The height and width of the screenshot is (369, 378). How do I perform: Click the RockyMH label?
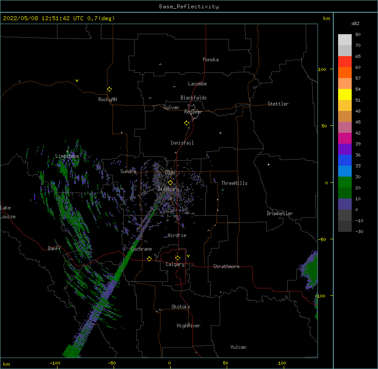[107, 99]
